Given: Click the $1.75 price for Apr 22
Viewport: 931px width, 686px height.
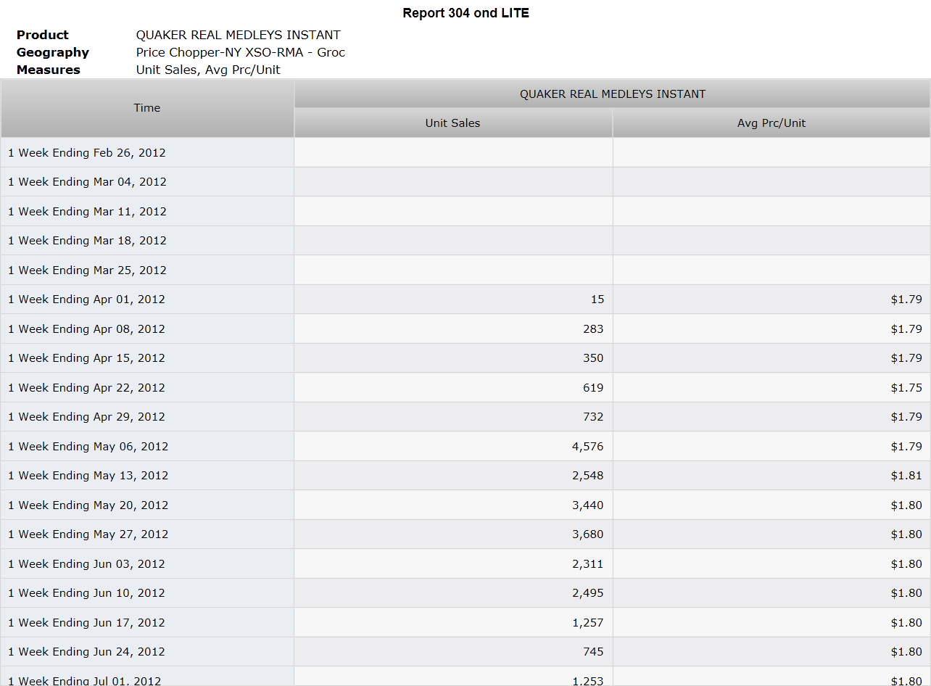Looking at the screenshot, I should 907,388.
